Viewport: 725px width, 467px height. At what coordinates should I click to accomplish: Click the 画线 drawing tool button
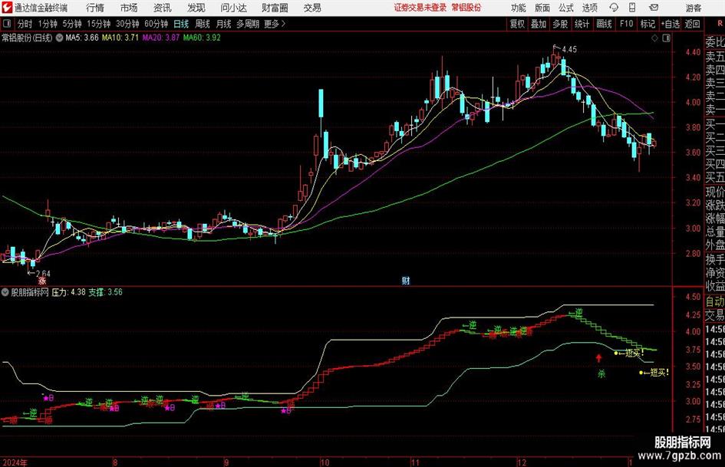(604, 24)
